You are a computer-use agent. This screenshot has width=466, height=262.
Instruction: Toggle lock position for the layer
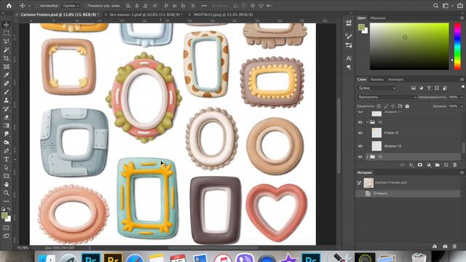pyautogui.click(x=393, y=106)
